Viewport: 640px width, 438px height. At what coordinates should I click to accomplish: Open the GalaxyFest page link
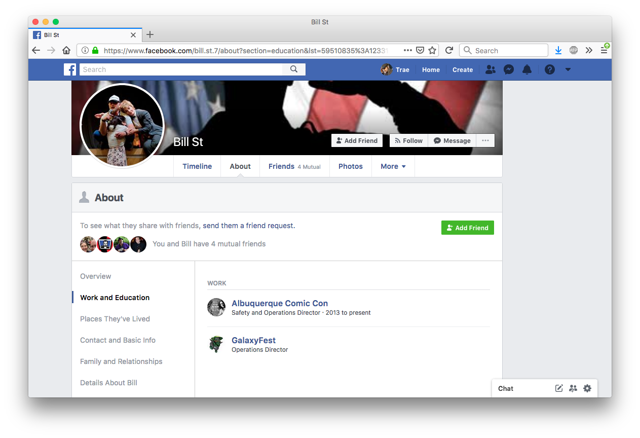coord(253,340)
